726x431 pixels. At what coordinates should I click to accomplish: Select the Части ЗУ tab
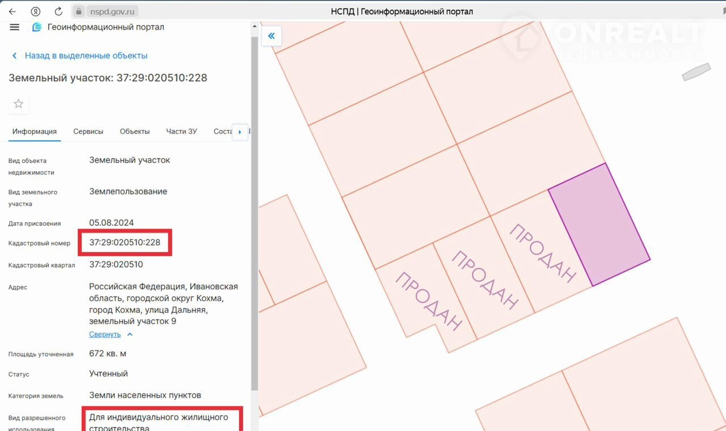click(x=181, y=132)
